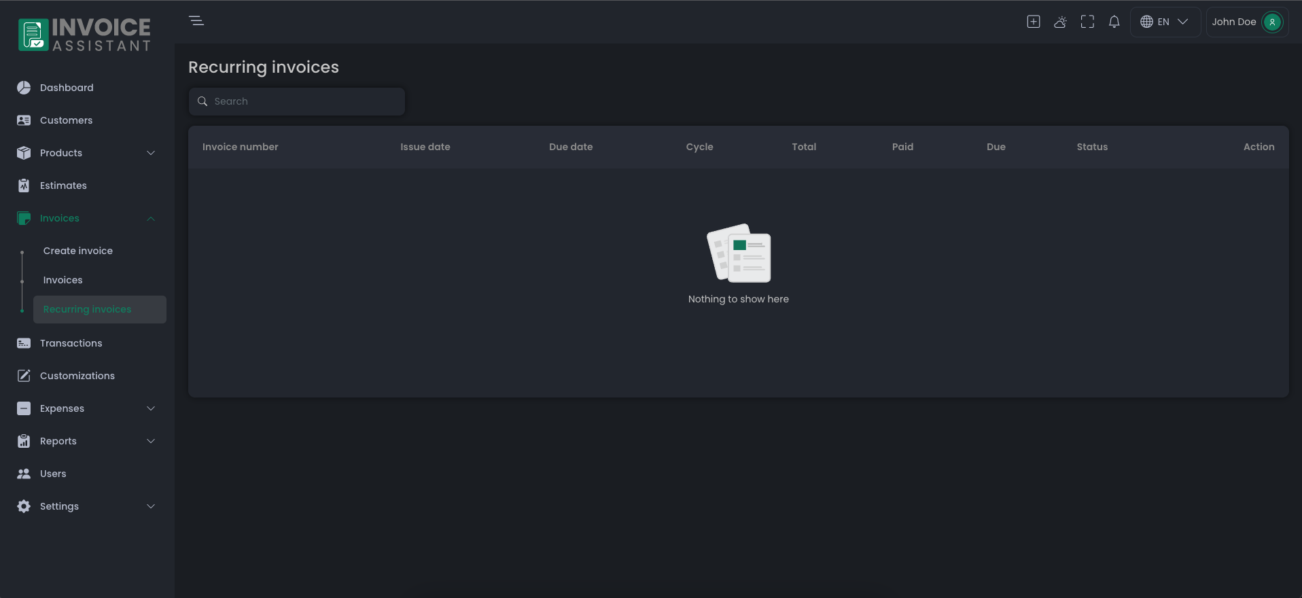Collapse the Invoices submenu chevron
Image resolution: width=1302 pixels, height=598 pixels.
tap(151, 218)
